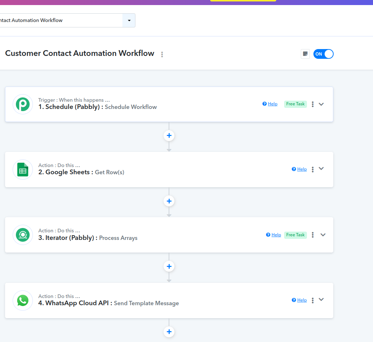Viewport: 373px width, 342px height.
Task: Click the Schedule (Pabbly) app icon
Action: 23,104
